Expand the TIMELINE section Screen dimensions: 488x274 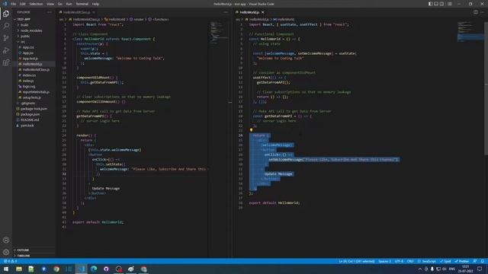click(x=24, y=256)
